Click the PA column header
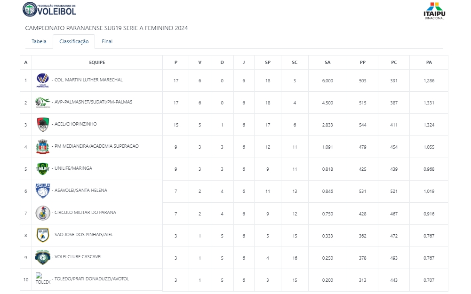The width and height of the screenshot is (471, 294). pos(429,63)
